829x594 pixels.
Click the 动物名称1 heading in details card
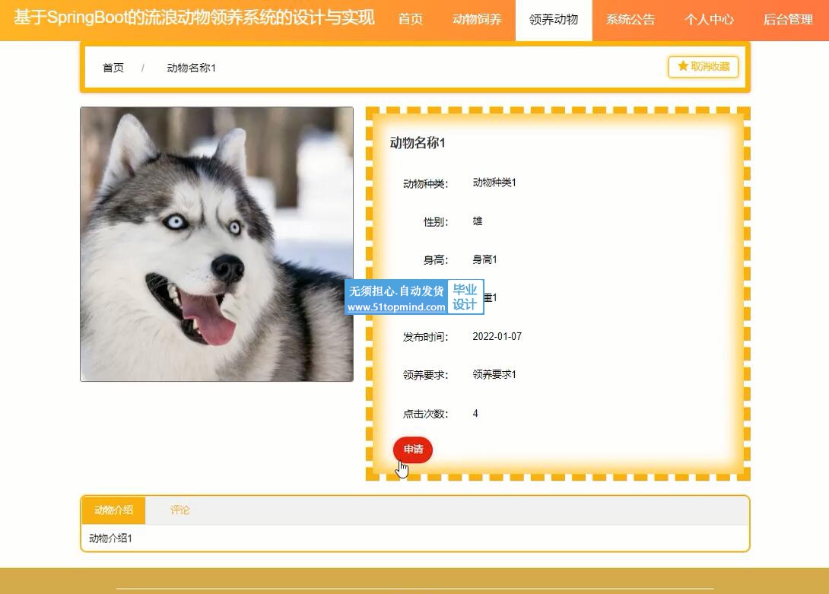(x=418, y=143)
